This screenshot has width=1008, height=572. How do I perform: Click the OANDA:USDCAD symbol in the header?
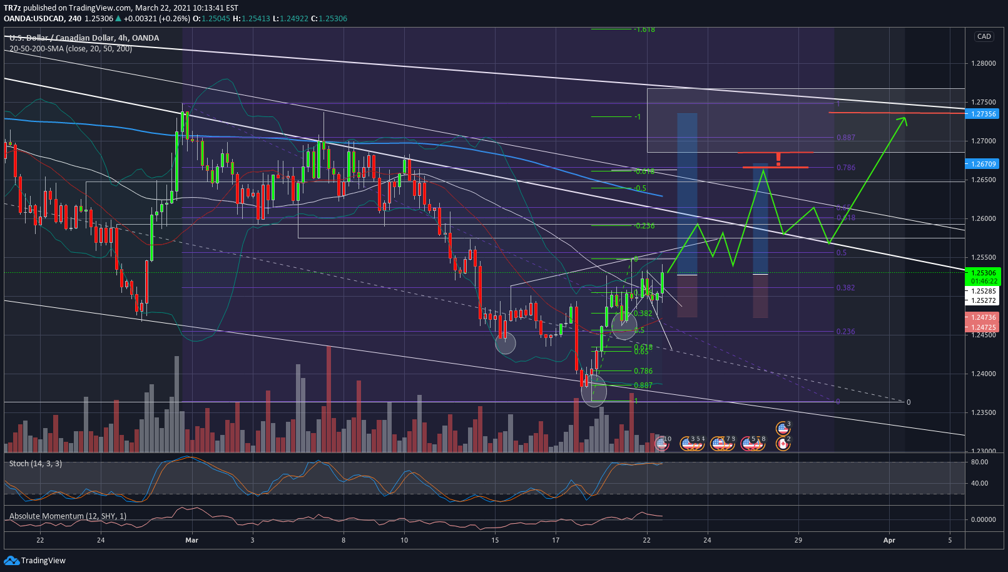click(34, 18)
